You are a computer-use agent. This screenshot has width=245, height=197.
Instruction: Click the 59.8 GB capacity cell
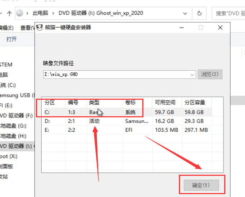[194, 112]
